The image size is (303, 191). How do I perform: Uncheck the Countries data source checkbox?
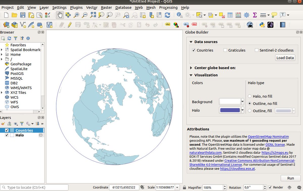pyautogui.click(x=194, y=50)
